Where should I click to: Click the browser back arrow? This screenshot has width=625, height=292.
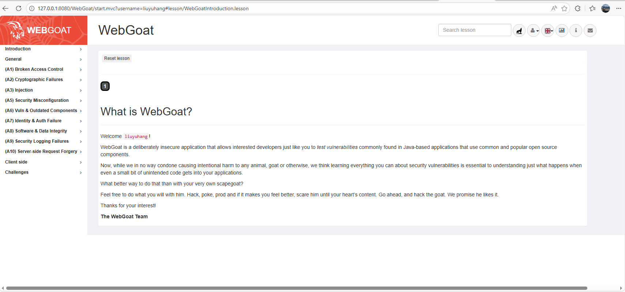point(5,8)
